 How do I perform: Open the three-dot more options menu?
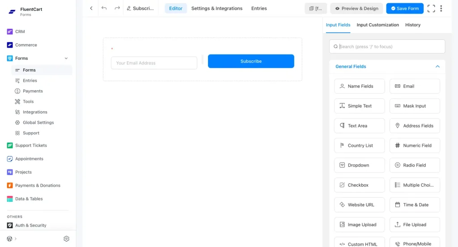[x=441, y=8]
